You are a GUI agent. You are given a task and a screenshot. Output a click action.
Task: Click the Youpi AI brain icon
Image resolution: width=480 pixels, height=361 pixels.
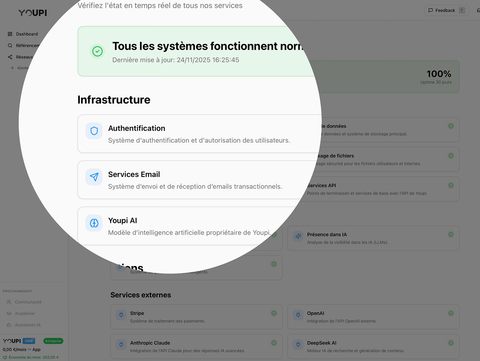point(94,223)
